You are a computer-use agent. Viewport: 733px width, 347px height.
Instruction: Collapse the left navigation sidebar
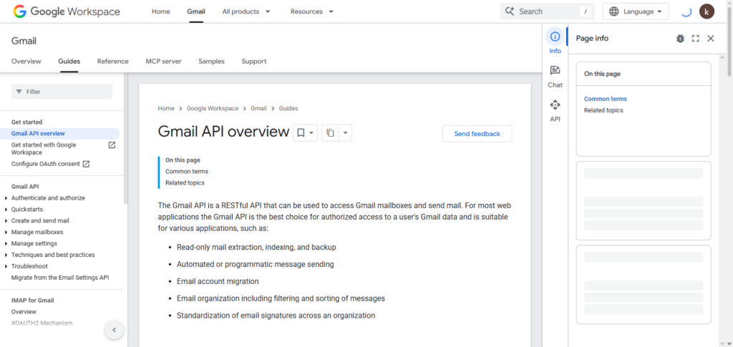click(x=114, y=331)
